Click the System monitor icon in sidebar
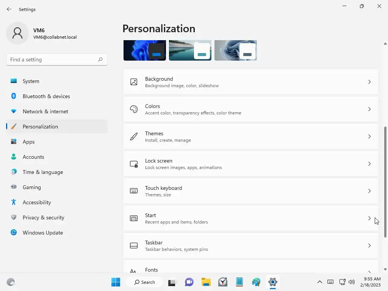 tap(14, 81)
